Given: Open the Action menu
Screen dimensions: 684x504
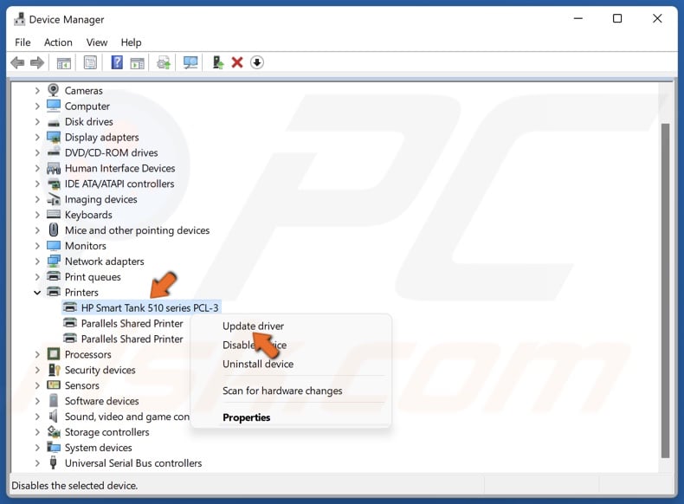Looking at the screenshot, I should click(58, 42).
